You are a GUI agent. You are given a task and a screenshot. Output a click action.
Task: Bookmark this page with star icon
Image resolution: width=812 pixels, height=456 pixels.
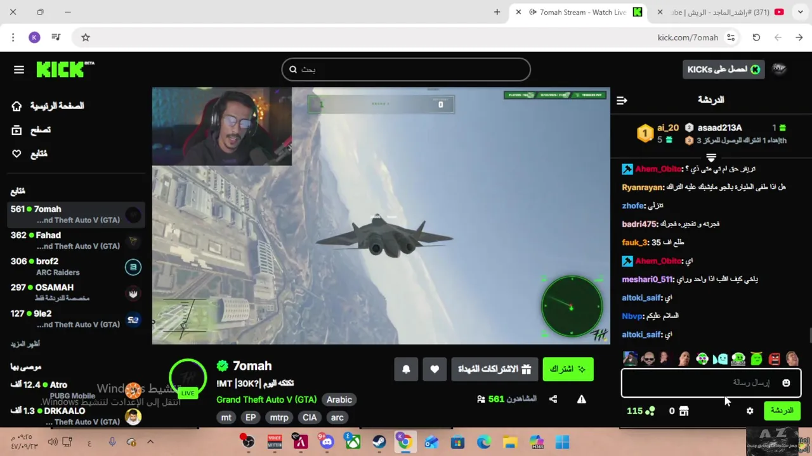tap(86, 37)
